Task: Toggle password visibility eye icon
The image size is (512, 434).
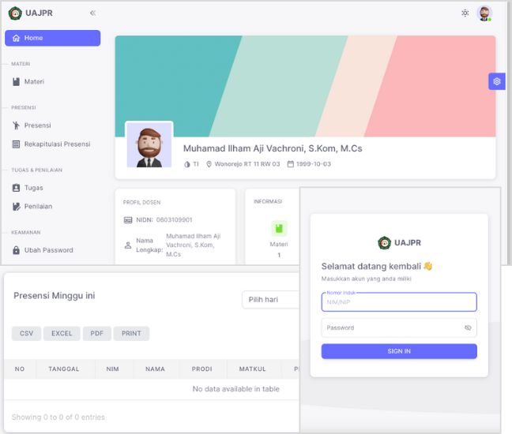Action: pos(468,327)
